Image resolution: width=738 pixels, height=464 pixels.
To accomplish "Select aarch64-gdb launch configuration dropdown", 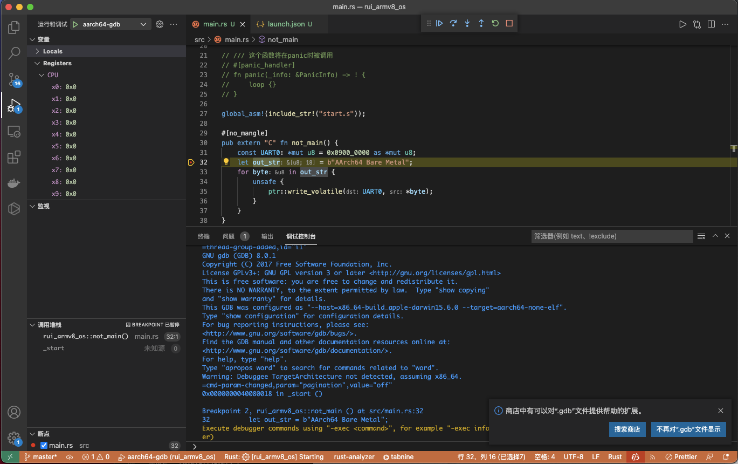I will [111, 24].
